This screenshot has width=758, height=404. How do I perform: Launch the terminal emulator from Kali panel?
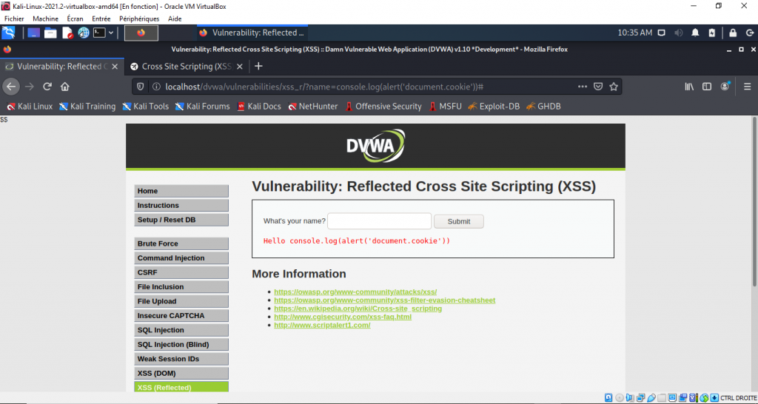point(99,33)
